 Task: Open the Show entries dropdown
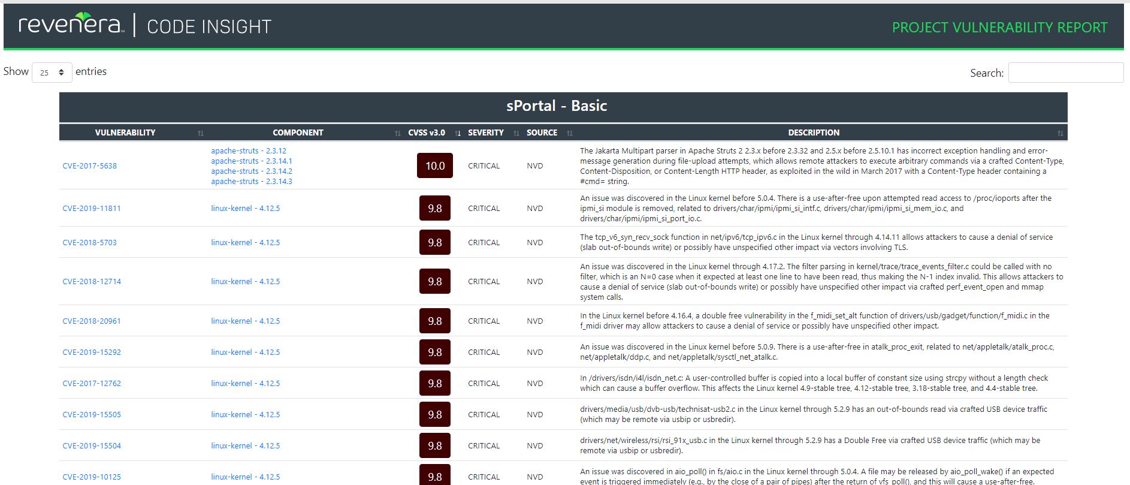pyautogui.click(x=52, y=72)
